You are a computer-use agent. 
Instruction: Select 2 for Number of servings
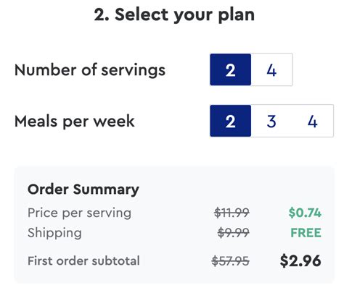click(x=230, y=69)
